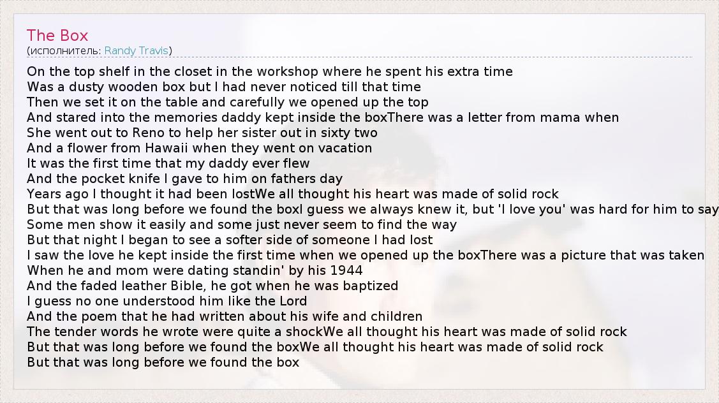
Task: Click the line 'And the faded leather Bible'
Action: tap(212, 286)
